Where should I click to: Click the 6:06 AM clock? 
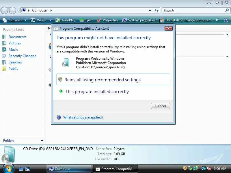click(220, 168)
